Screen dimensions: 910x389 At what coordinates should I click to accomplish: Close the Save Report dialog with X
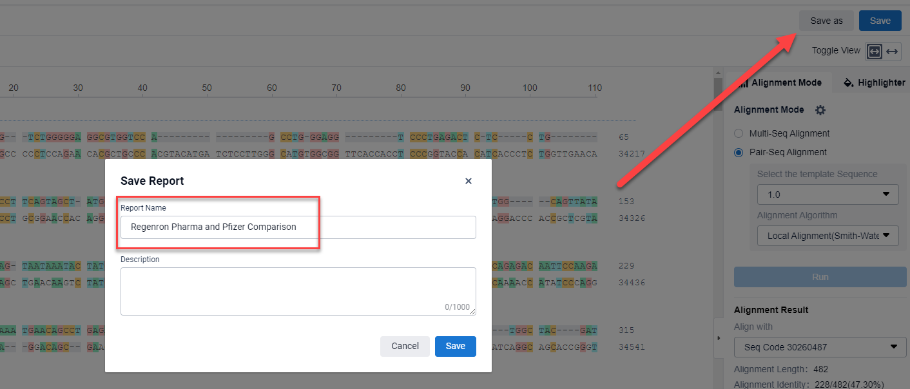[x=469, y=181]
